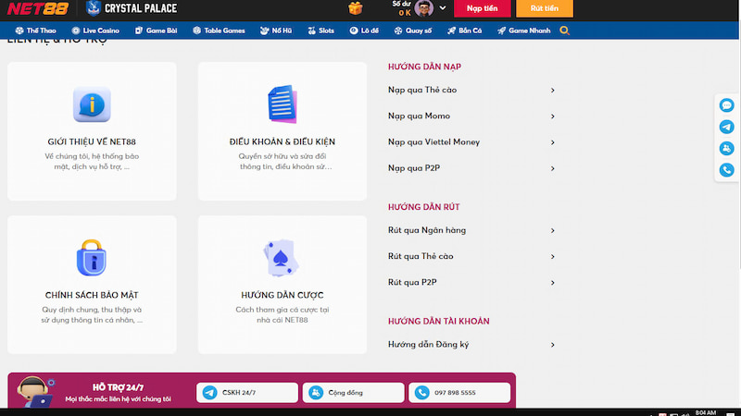This screenshot has height=416, width=741.
Task: Open the search magnifier in navigation bar
Action: pos(564,31)
